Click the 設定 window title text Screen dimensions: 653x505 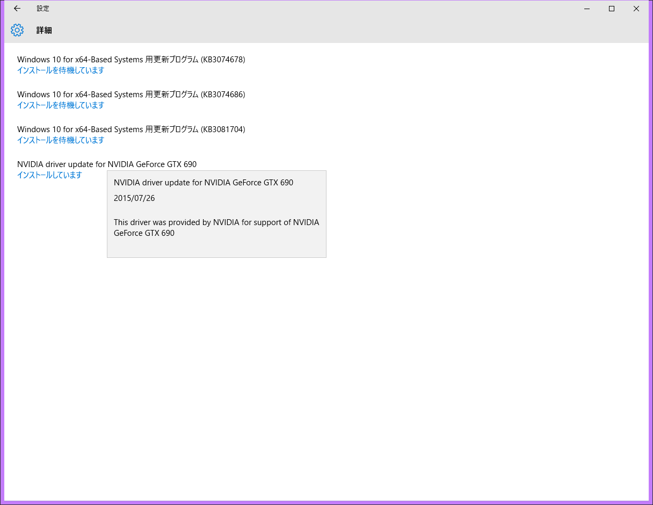point(43,9)
